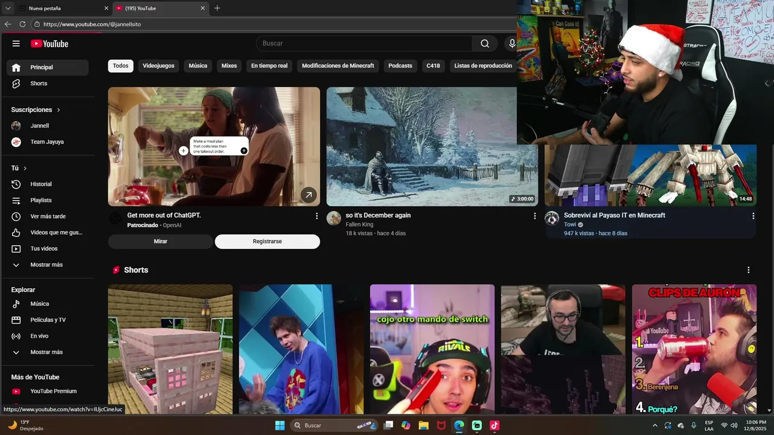Viewport: 774px width, 435px height.
Task: Open the Jannell subscription channel
Action: (x=47, y=126)
